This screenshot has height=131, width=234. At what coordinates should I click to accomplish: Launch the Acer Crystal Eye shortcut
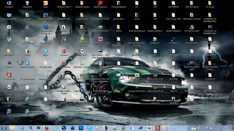[x=27, y=28]
